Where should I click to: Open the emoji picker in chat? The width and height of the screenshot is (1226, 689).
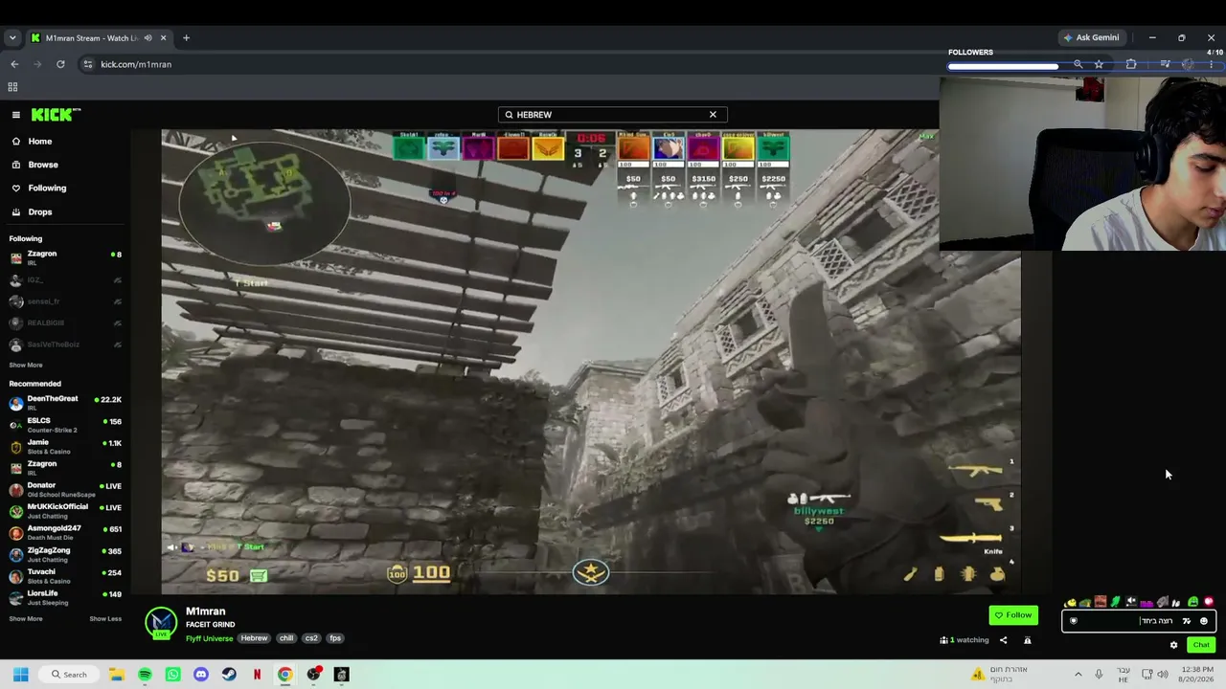1204,621
